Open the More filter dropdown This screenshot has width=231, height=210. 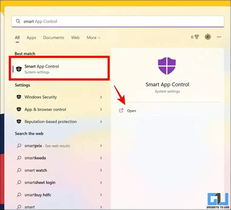point(94,38)
